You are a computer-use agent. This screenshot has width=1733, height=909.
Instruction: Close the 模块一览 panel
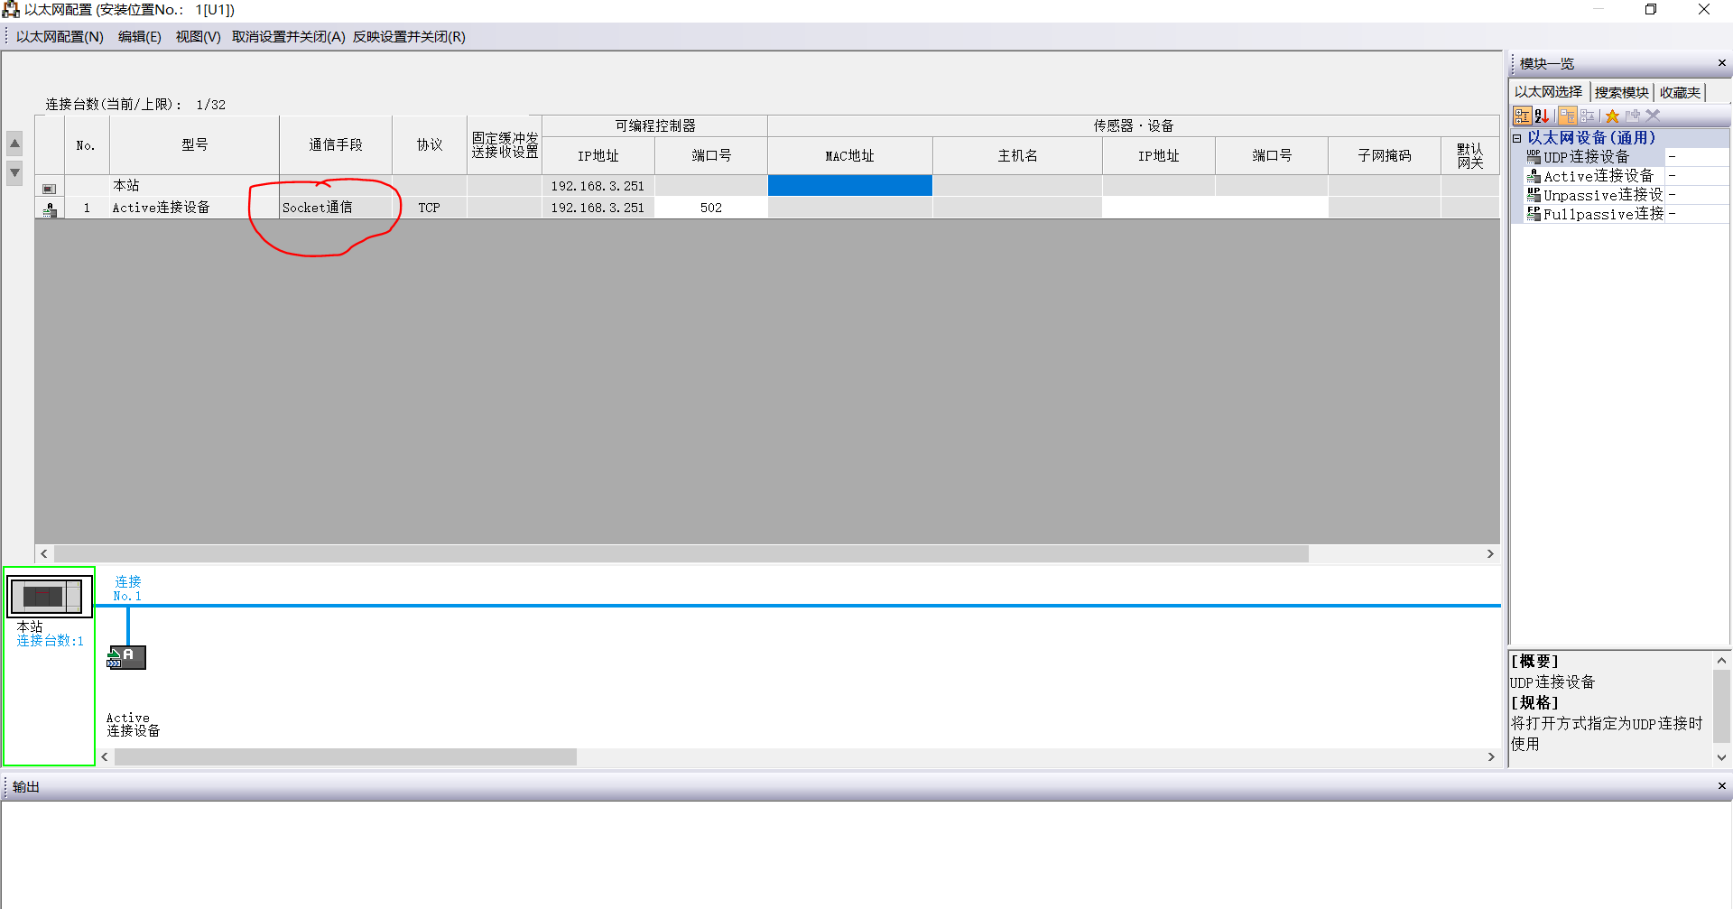pos(1721,63)
